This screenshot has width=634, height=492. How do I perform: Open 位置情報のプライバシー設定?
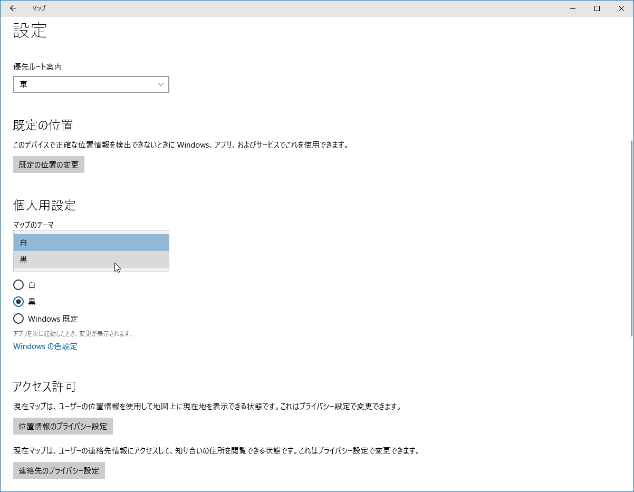pos(62,426)
